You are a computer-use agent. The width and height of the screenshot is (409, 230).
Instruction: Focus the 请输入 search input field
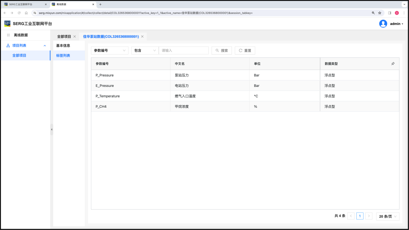tap(184, 51)
